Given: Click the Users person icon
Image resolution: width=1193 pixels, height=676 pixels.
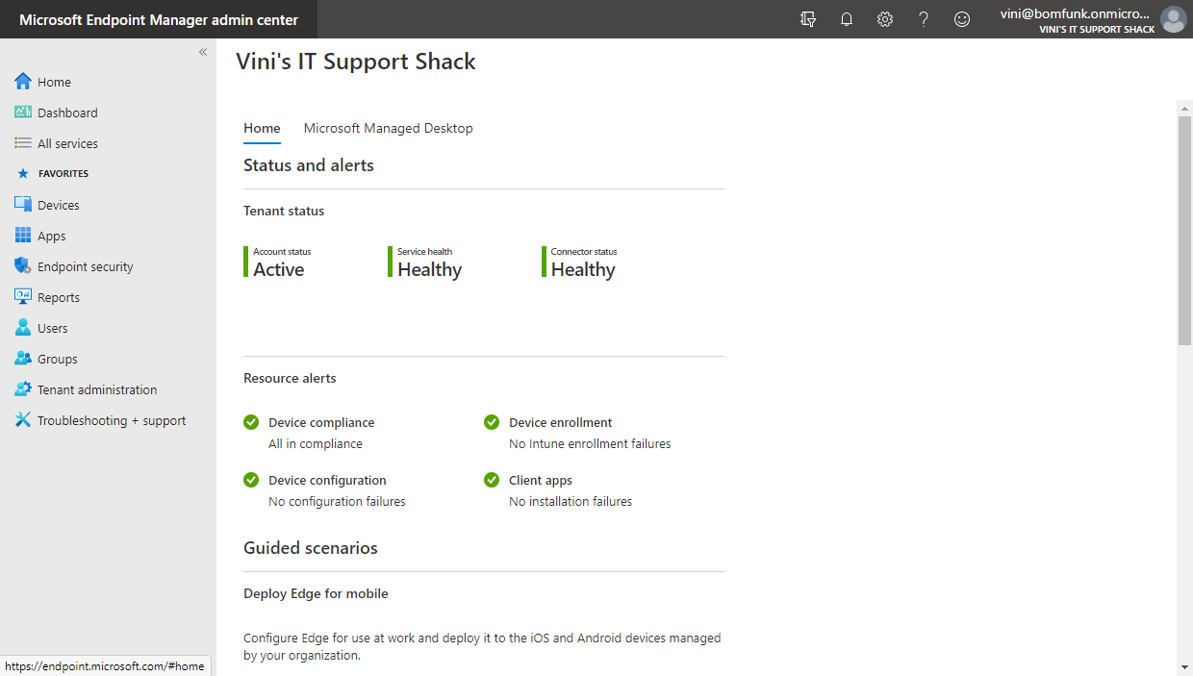Looking at the screenshot, I should click(23, 328).
